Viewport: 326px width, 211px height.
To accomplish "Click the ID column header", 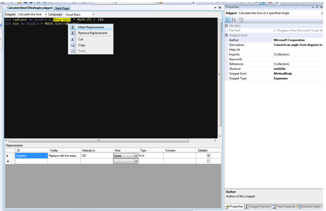I will point(31,150).
